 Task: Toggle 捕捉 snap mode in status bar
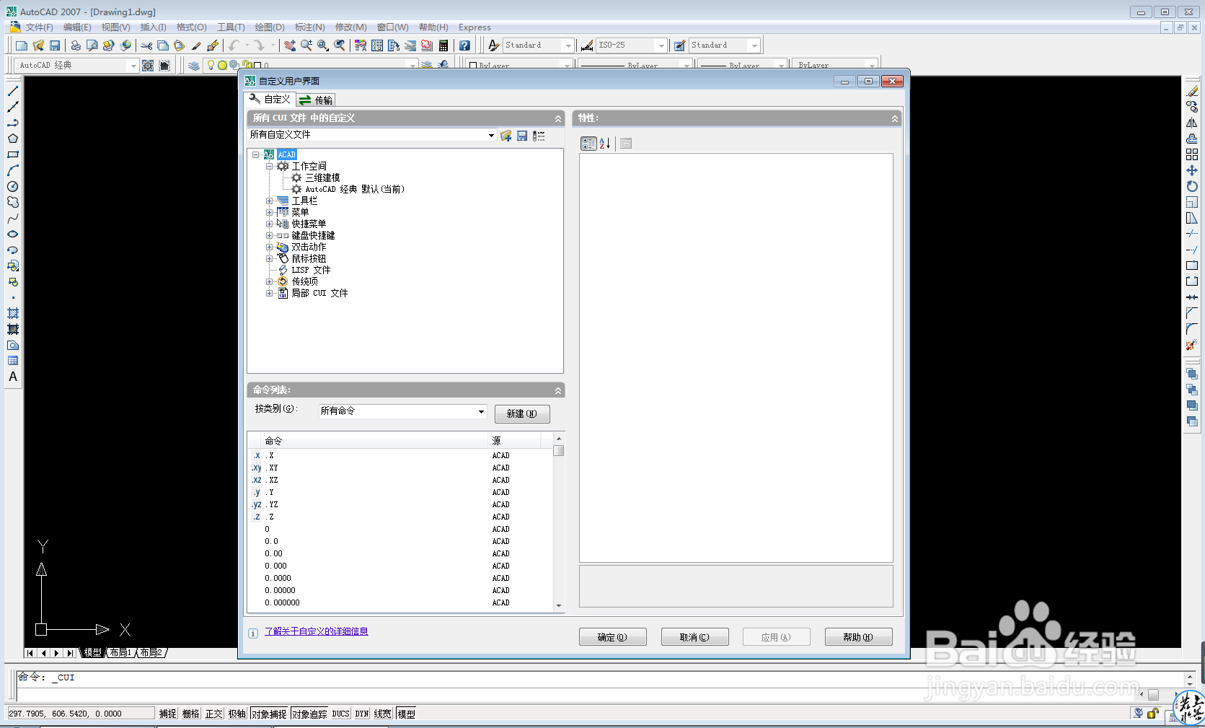(168, 714)
